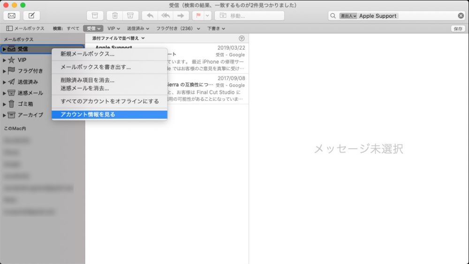The height and width of the screenshot is (264, 469).
Task: Click the 保存 save search button
Action: (458, 29)
